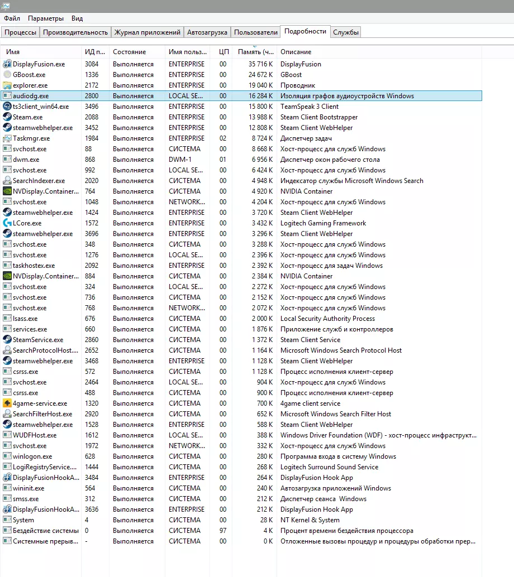Screen dimensions: 514x577
Task: Click the taskhostex.exe icon
Action: pos(7,265)
